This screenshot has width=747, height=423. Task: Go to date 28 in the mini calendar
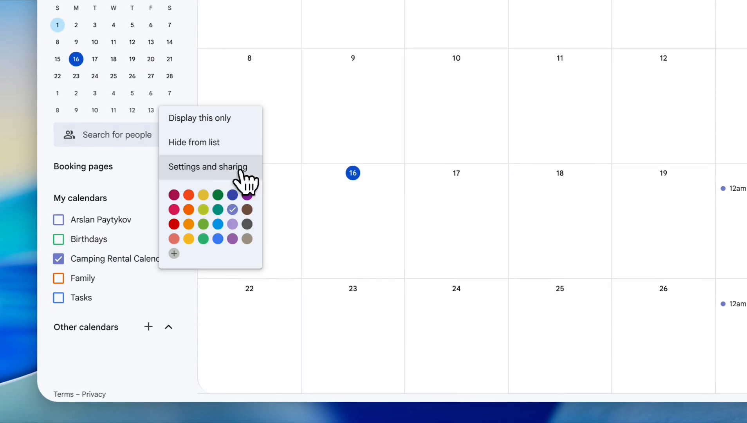(x=170, y=76)
